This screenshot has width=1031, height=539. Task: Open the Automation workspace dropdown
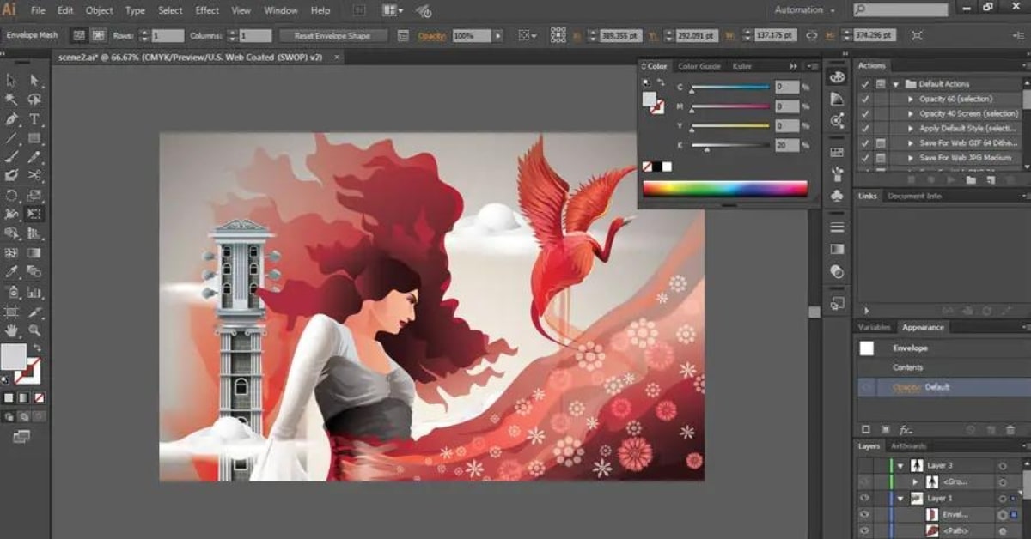coord(805,10)
